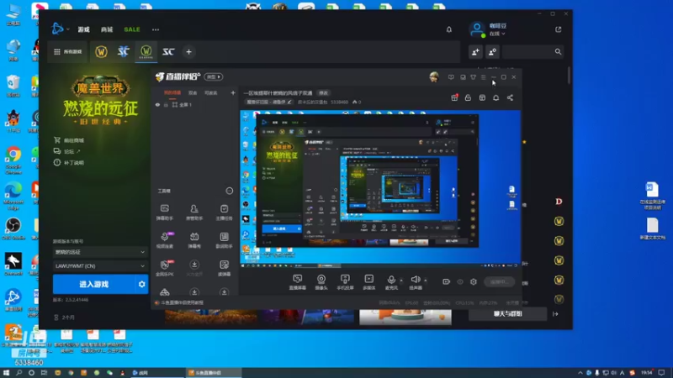Open the 论坛 forum link

click(x=67, y=151)
